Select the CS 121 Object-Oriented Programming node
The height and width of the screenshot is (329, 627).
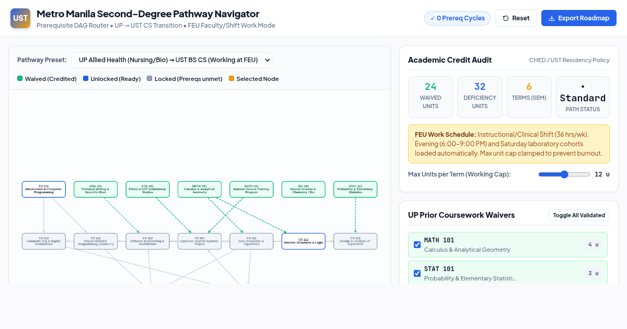click(96, 241)
